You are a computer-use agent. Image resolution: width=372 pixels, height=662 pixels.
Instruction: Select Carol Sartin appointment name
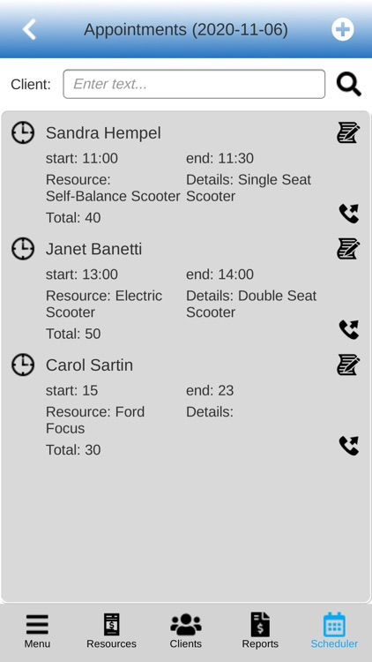[x=89, y=365]
